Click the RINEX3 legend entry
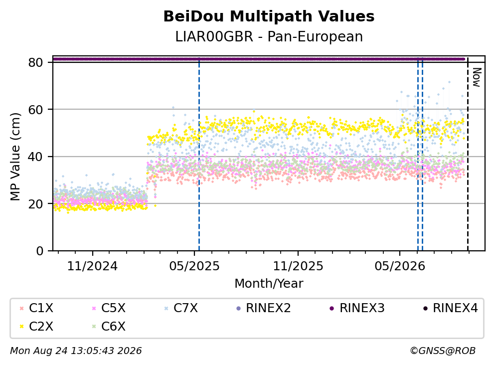This screenshot has width=495, height=366. (357, 308)
